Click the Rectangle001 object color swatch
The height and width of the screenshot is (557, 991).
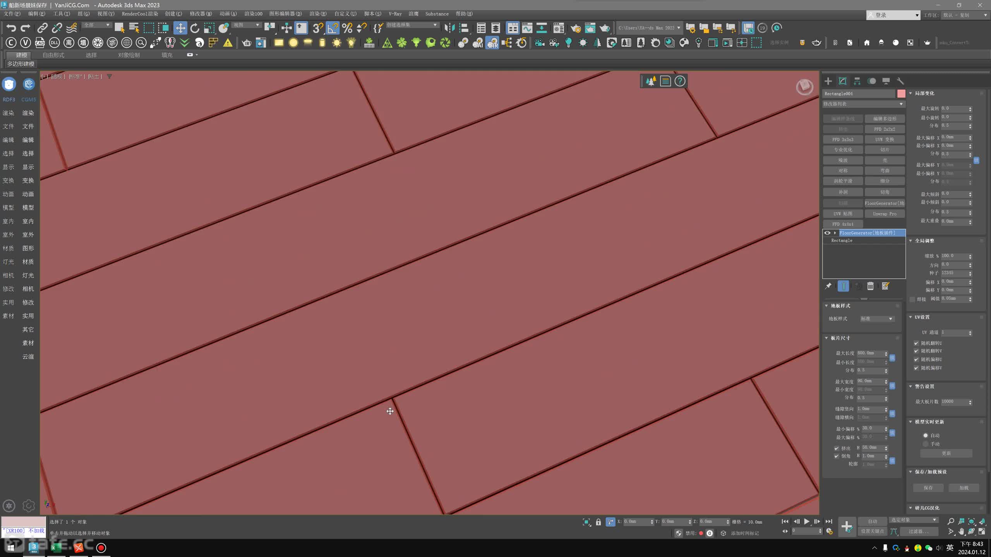tap(901, 94)
